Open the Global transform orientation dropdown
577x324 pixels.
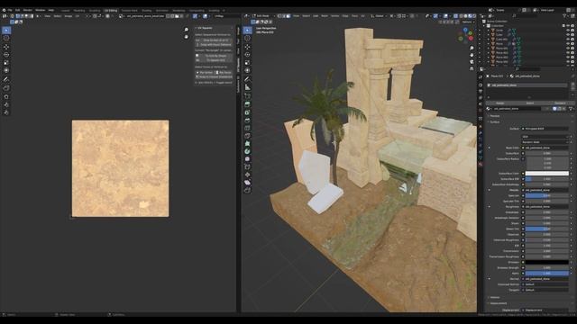coord(379,16)
